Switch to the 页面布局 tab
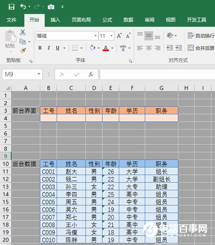This screenshot has width=215, height=245. click(81, 20)
